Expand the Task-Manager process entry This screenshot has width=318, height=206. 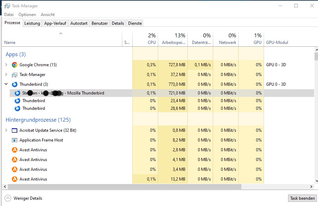[x=6, y=75]
